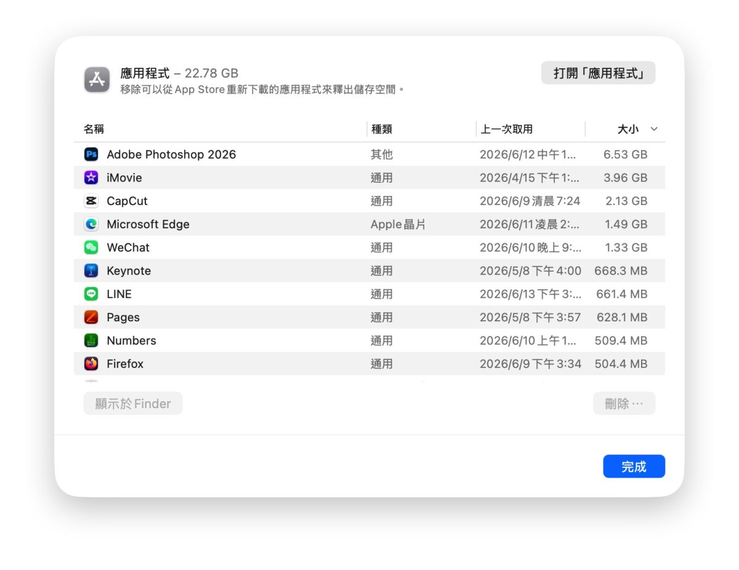Open 打開「應用程式」 button

pyautogui.click(x=598, y=73)
